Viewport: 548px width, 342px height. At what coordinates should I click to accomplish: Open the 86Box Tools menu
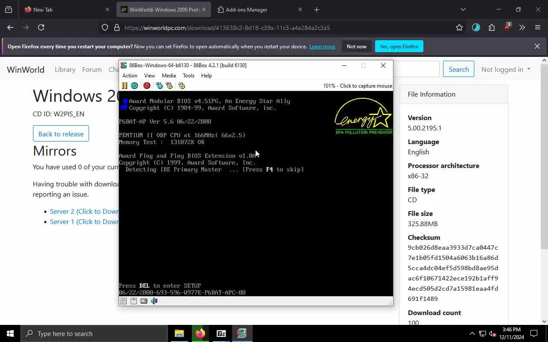tap(188, 76)
